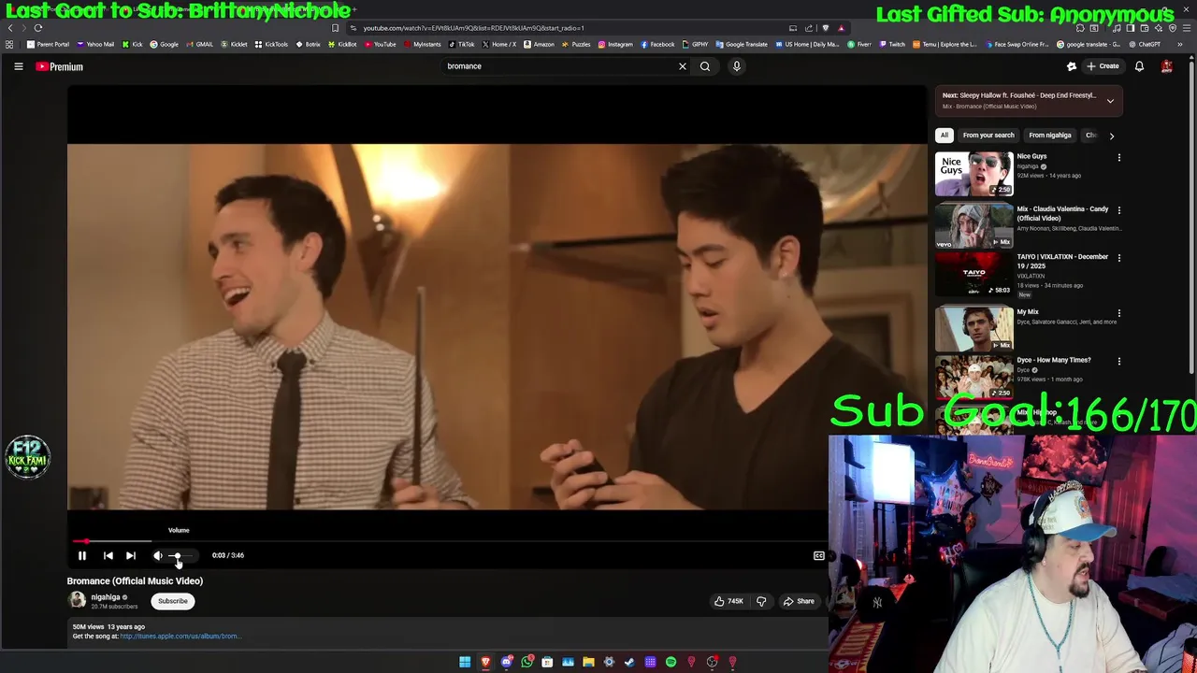Skip to next video in playlist
The image size is (1197, 673).
(x=131, y=555)
